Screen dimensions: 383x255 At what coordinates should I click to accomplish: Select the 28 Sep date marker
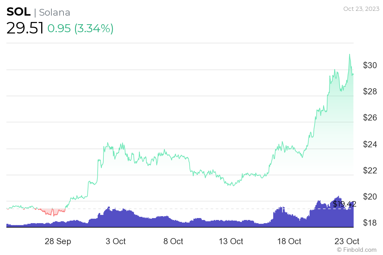pyautogui.click(x=58, y=241)
